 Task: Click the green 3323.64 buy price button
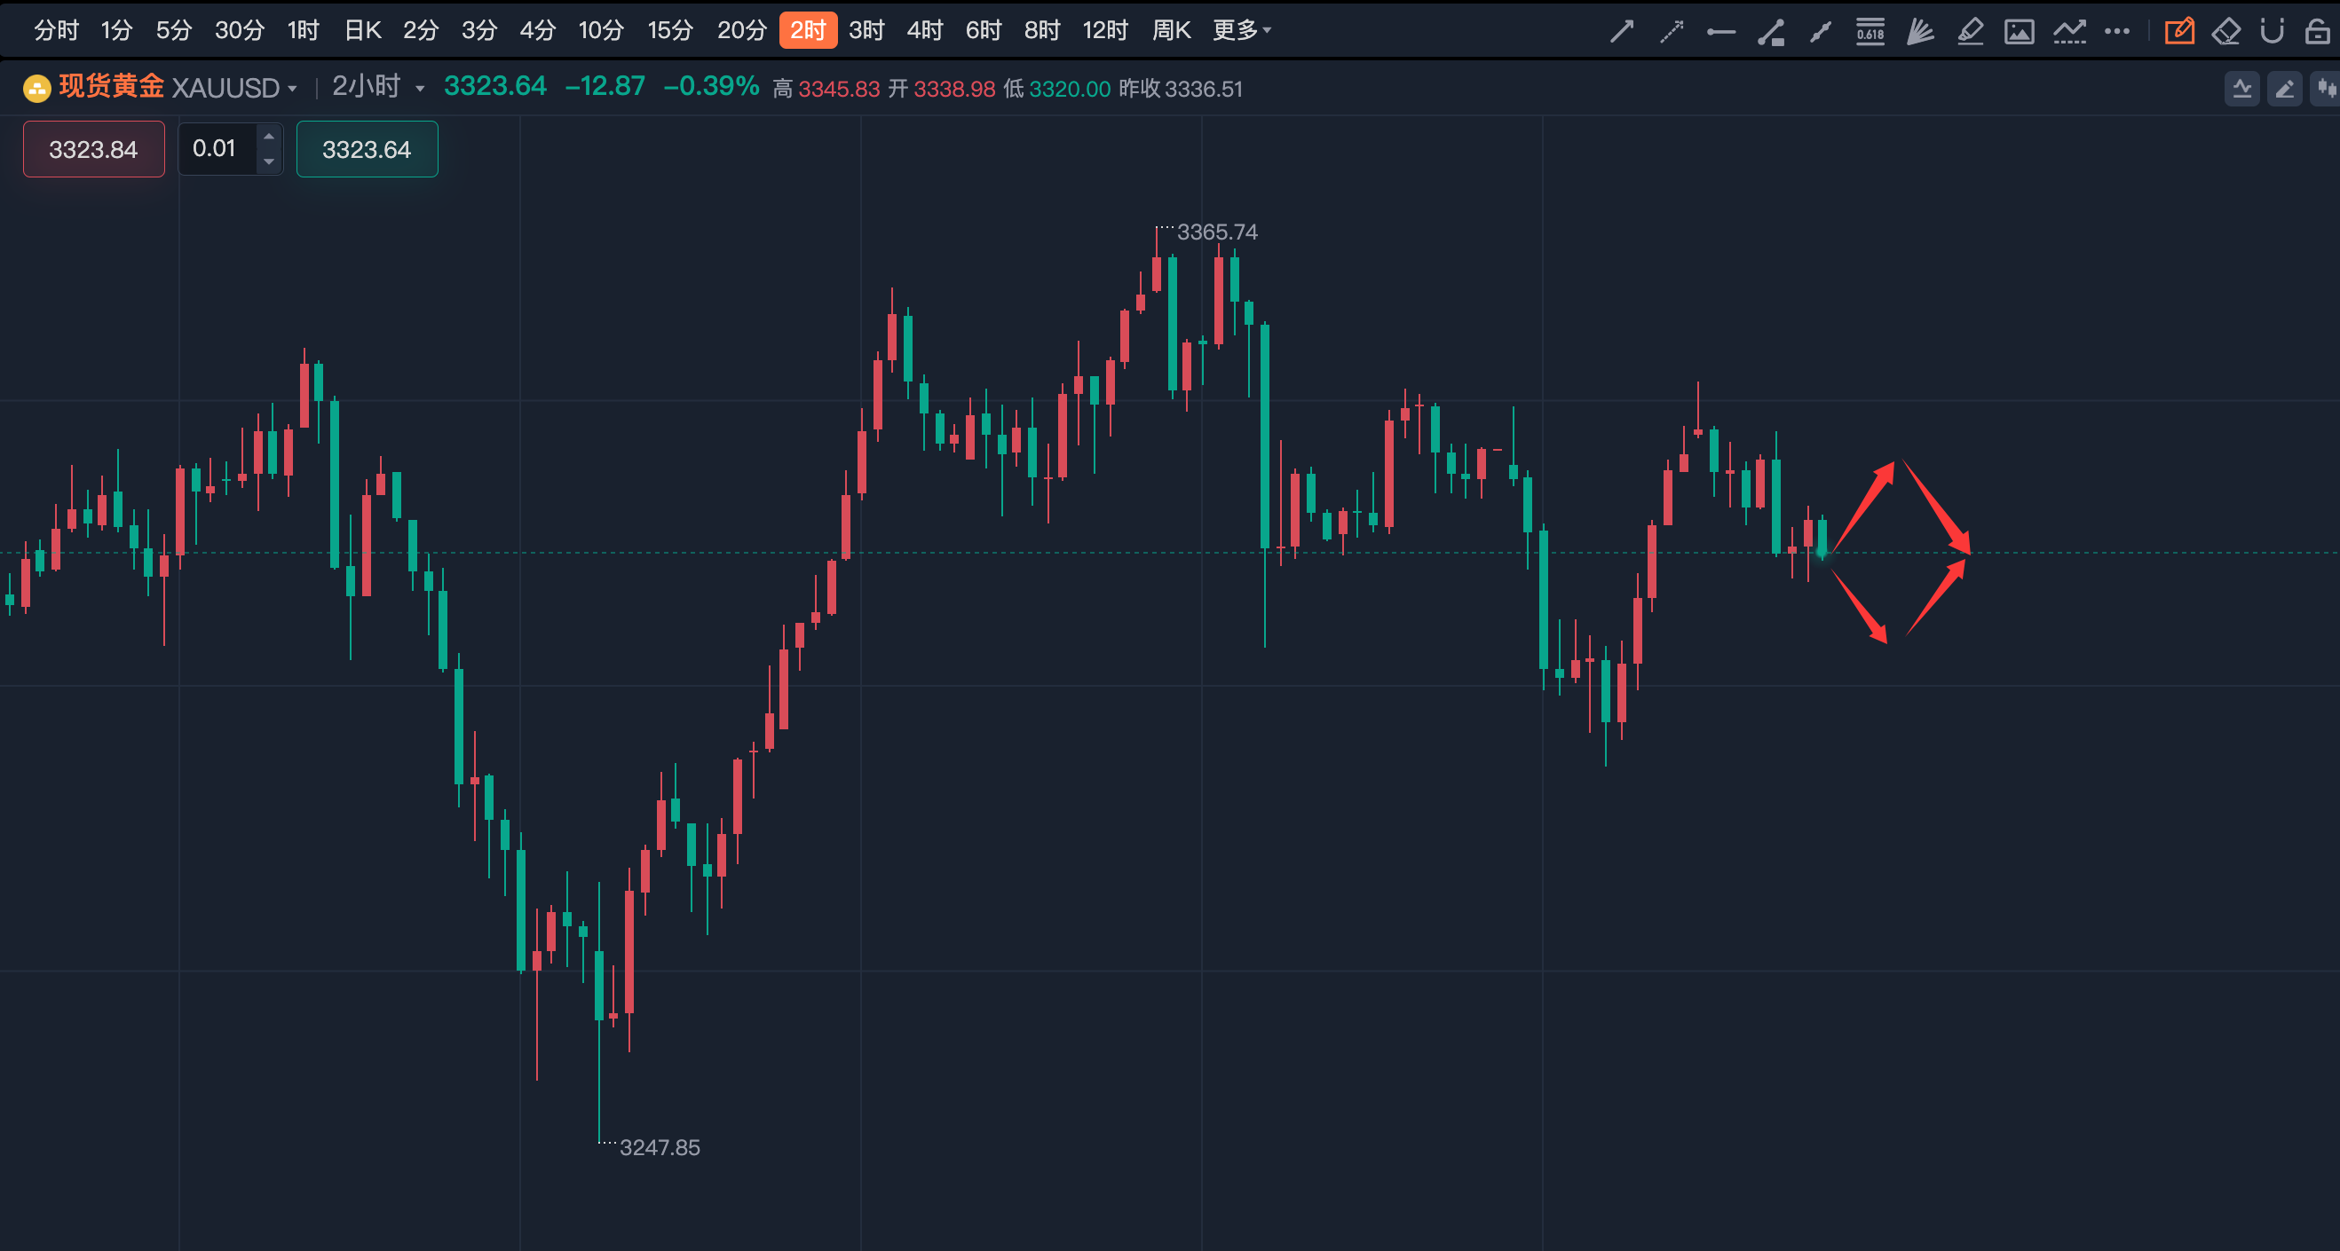[367, 149]
